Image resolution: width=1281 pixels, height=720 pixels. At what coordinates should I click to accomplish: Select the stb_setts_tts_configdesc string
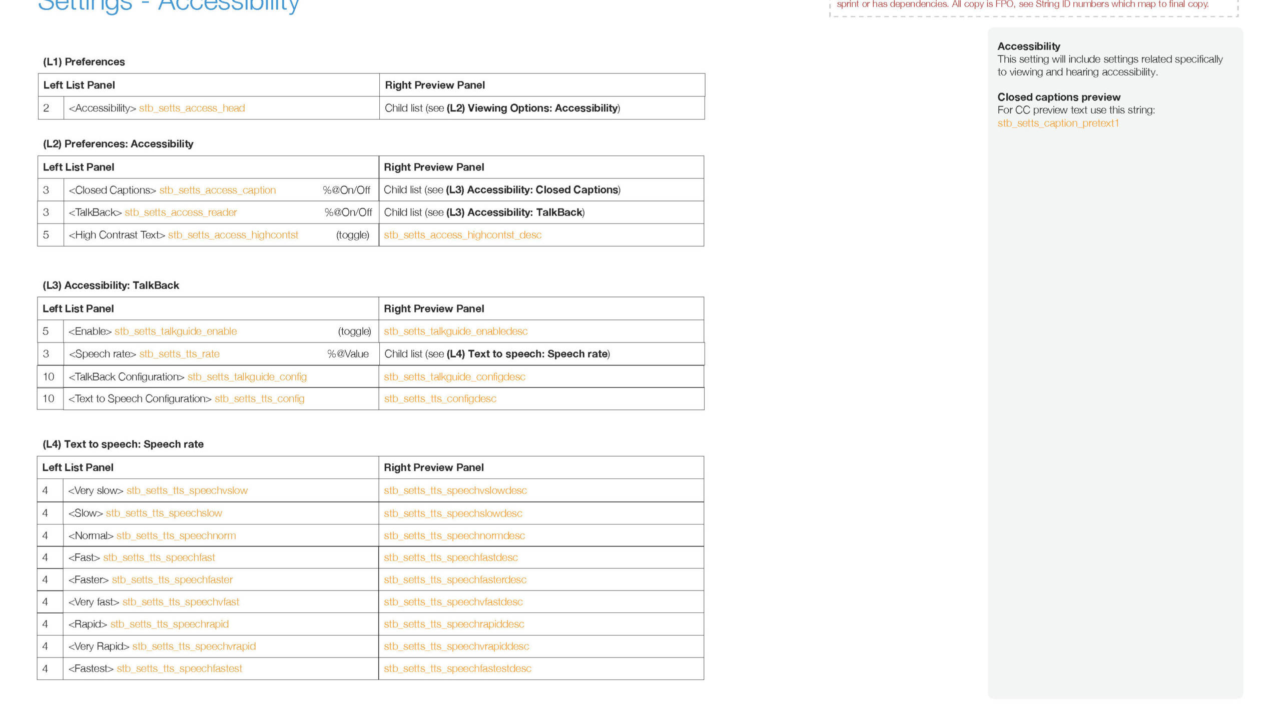click(x=440, y=399)
